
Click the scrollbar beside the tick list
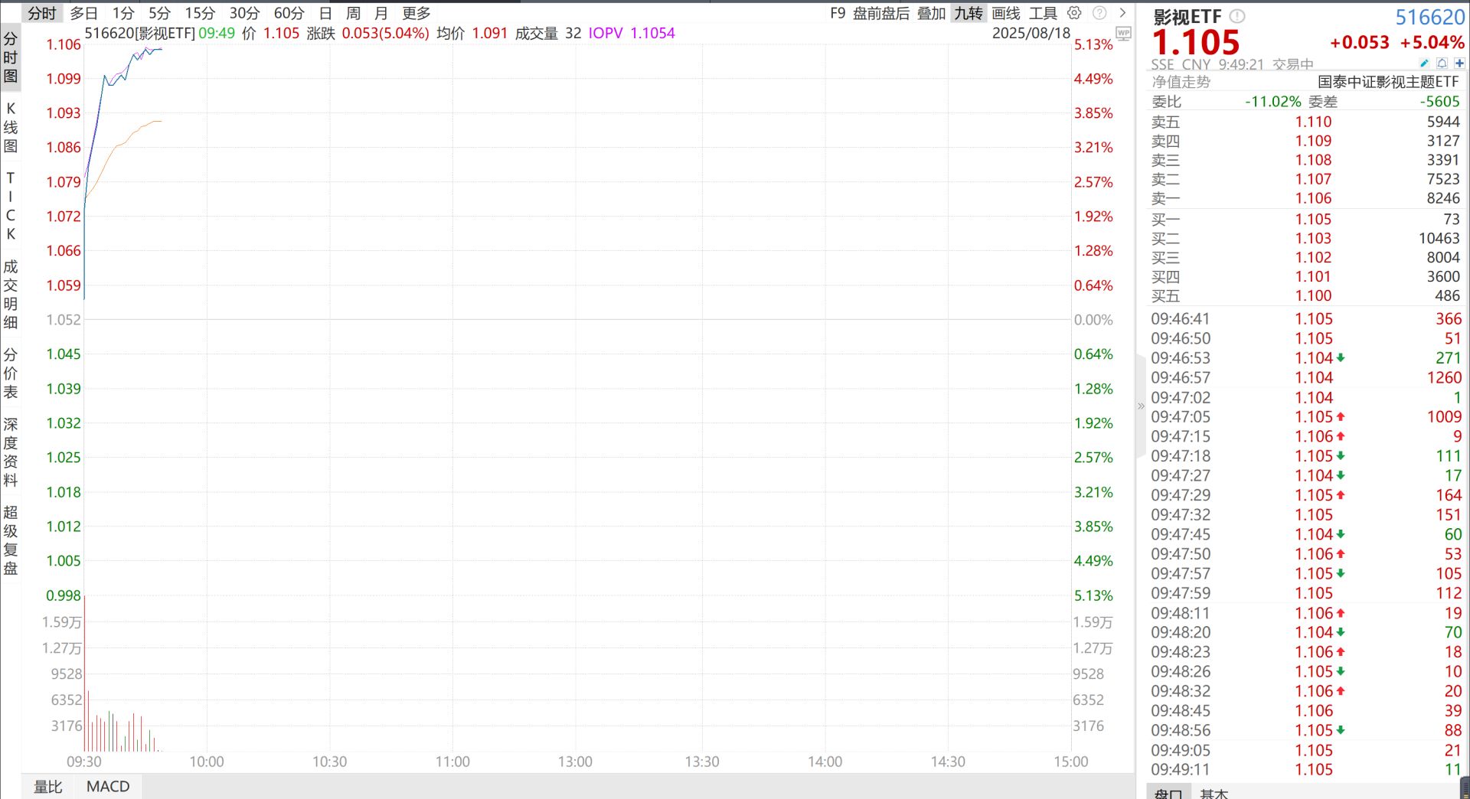pos(1465,790)
